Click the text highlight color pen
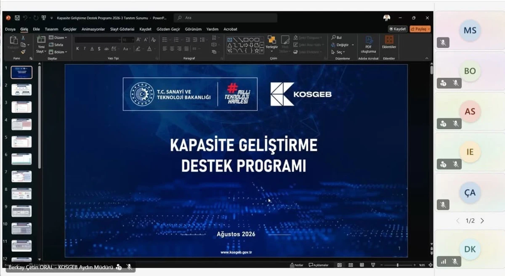The width and height of the screenshot is (505, 276). pos(138,49)
